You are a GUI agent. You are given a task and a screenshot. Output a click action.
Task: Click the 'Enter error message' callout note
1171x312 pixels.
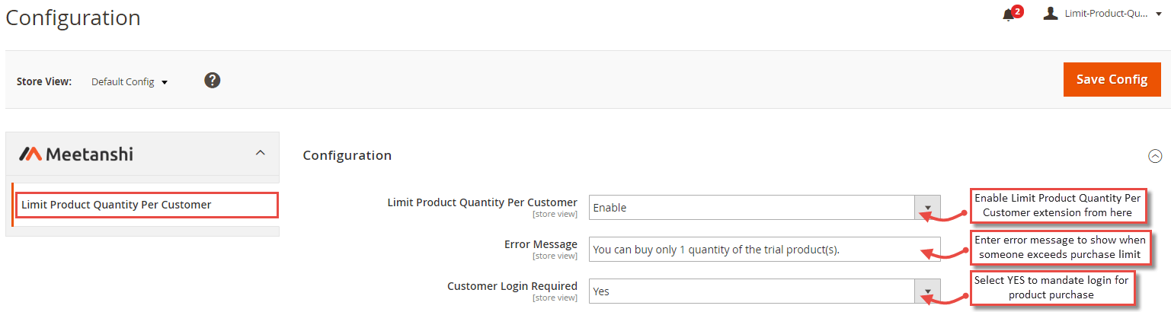point(1060,247)
